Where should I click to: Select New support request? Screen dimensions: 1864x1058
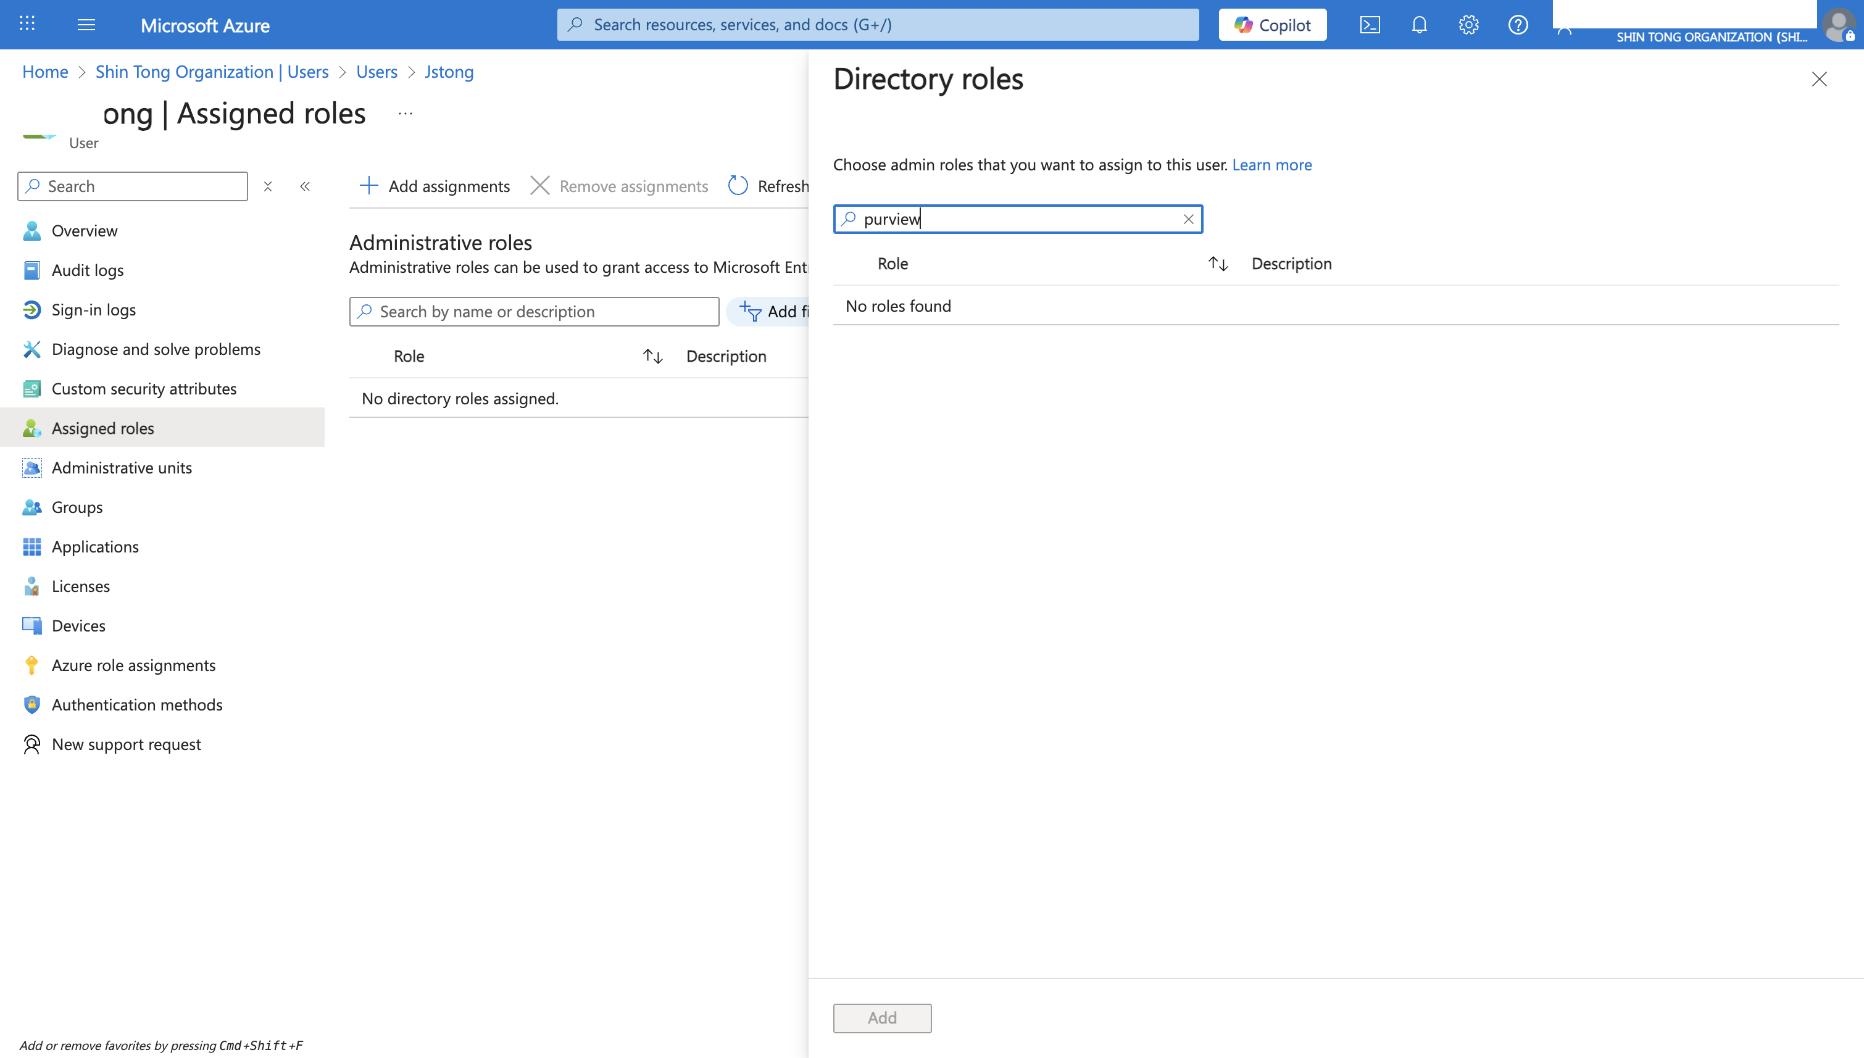pos(127,743)
